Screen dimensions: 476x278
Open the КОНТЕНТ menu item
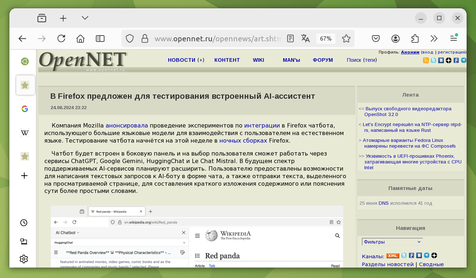tap(227, 60)
